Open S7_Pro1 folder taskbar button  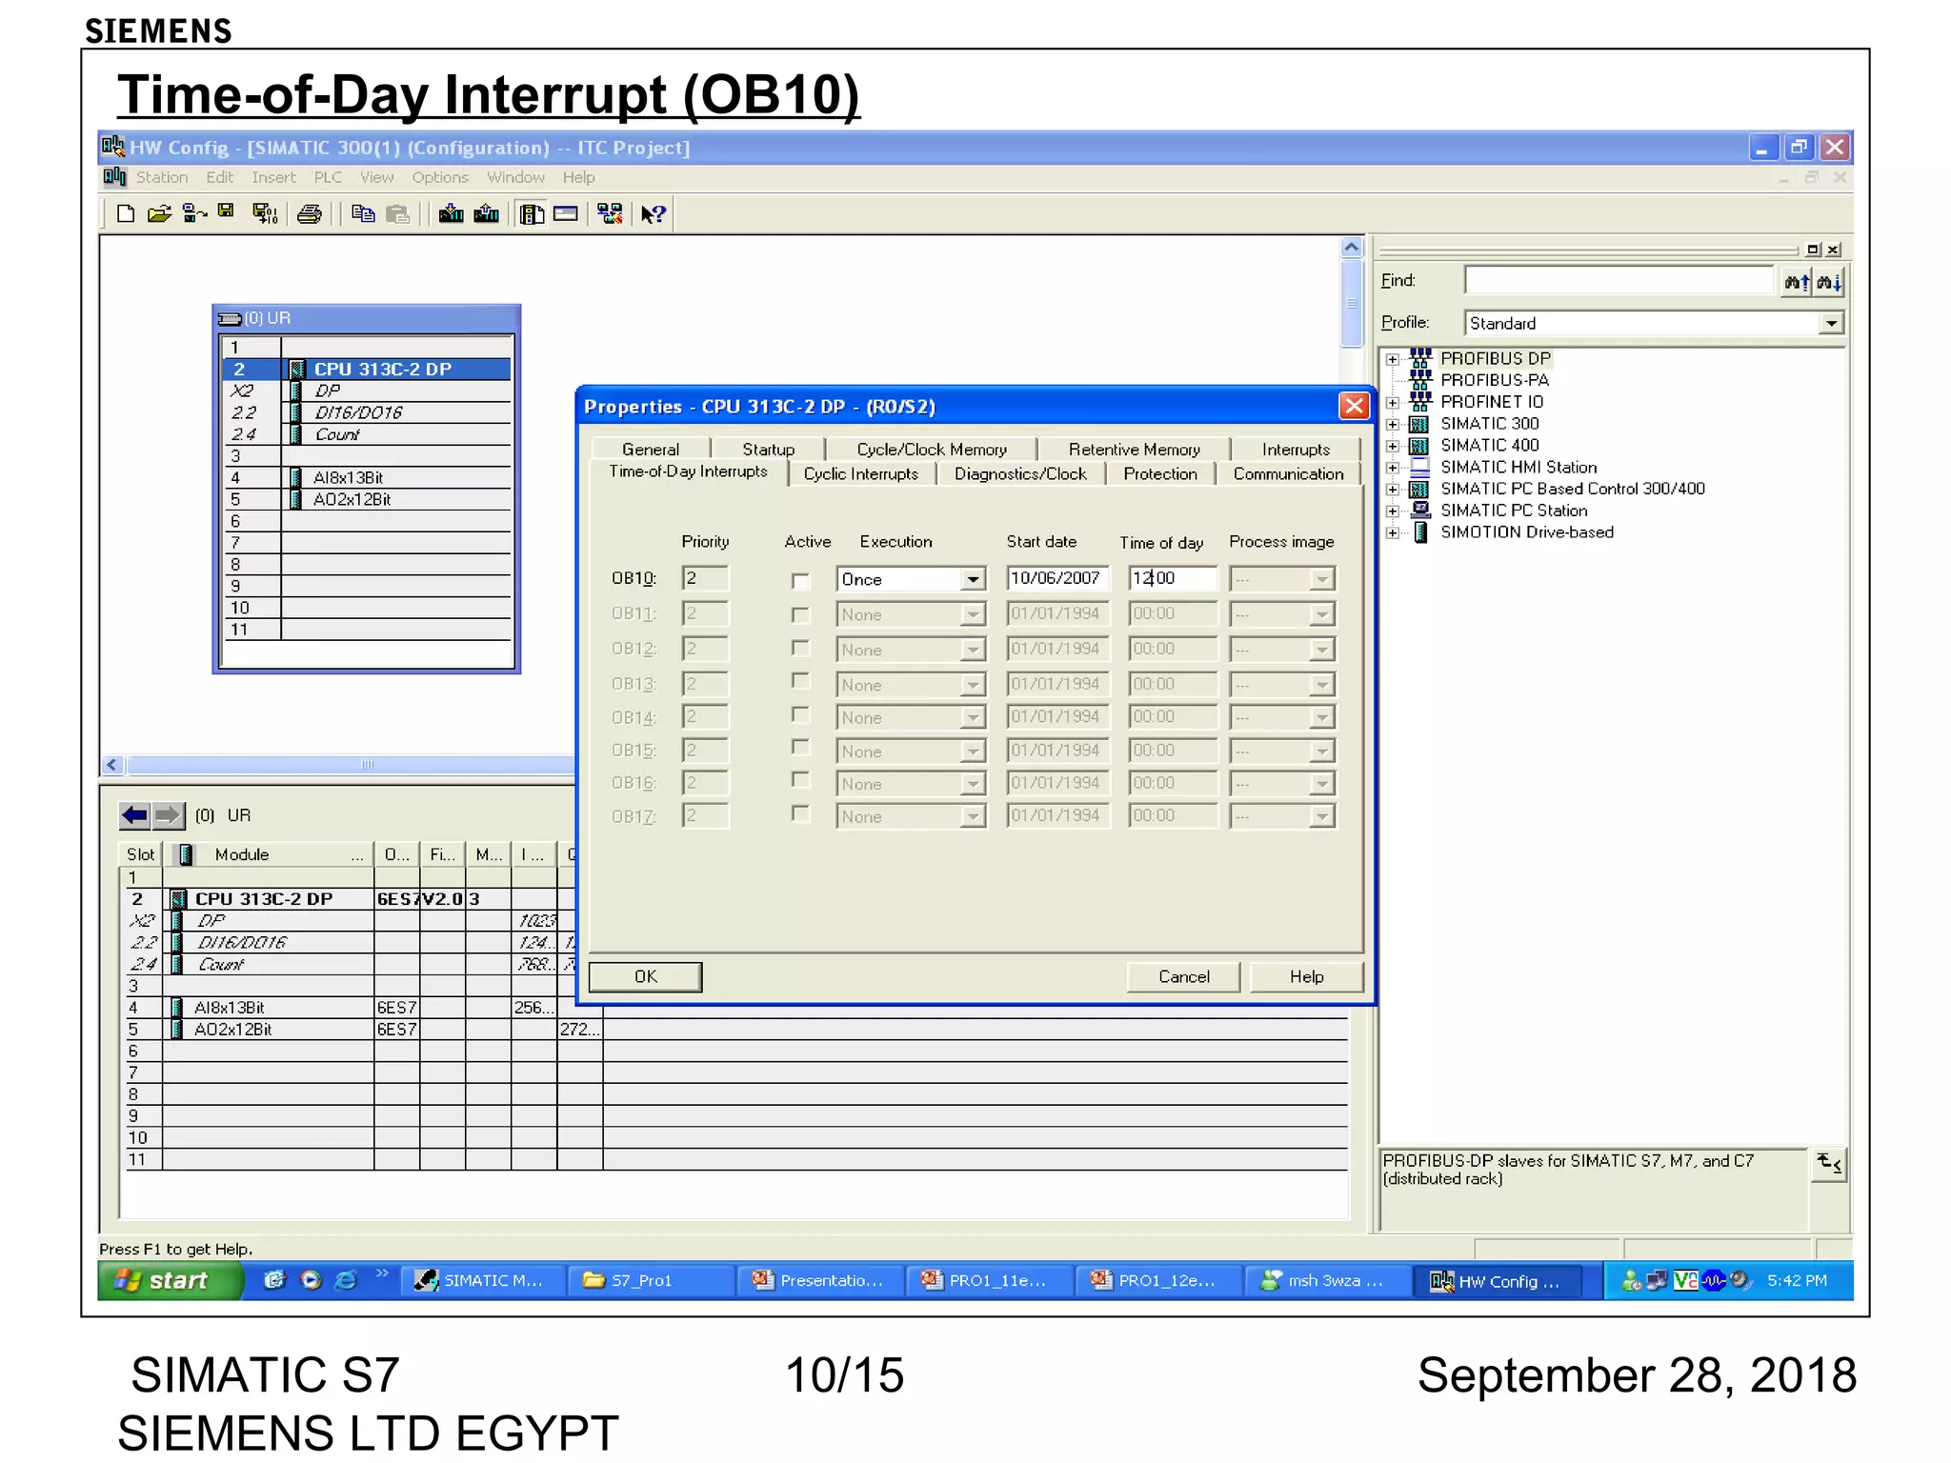[x=652, y=1280]
